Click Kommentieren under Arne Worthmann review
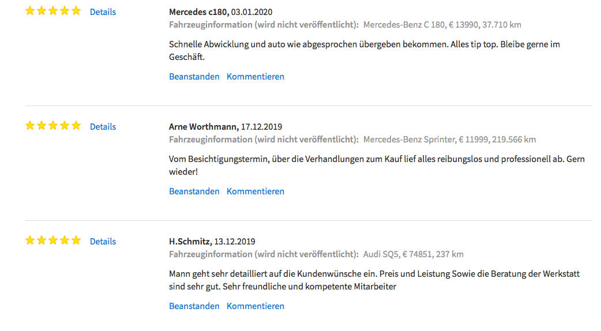Screen dimensions: 601x331 (256, 191)
